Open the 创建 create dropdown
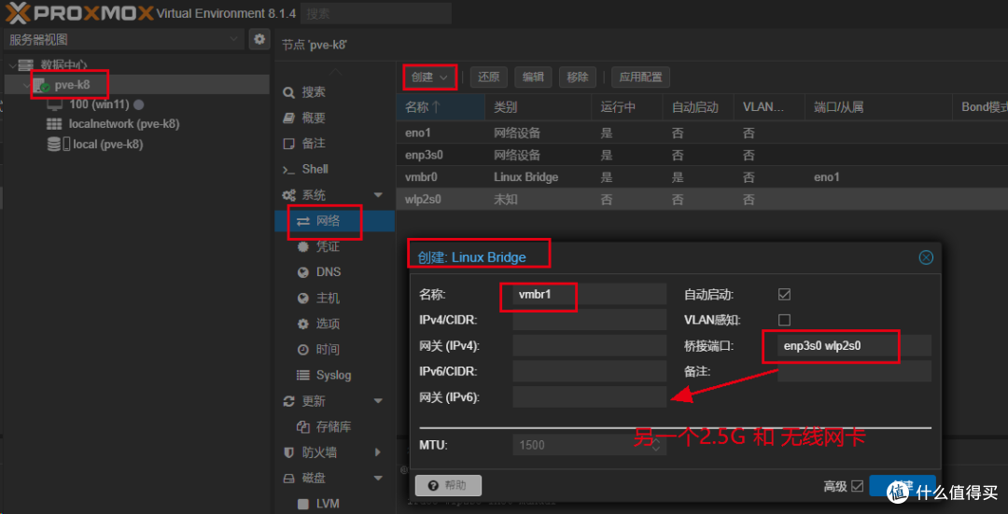 [430, 77]
